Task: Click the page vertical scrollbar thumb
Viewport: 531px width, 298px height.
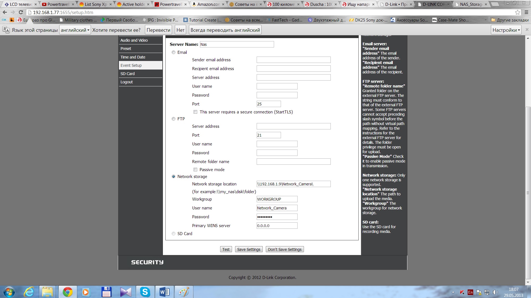Action: (x=528, y=193)
